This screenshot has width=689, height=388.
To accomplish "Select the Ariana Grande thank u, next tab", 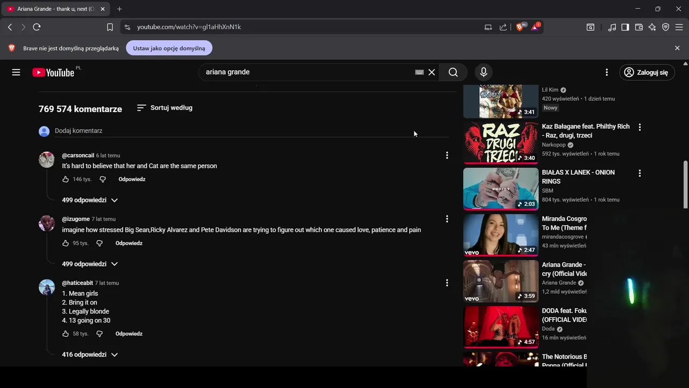I will point(56,9).
